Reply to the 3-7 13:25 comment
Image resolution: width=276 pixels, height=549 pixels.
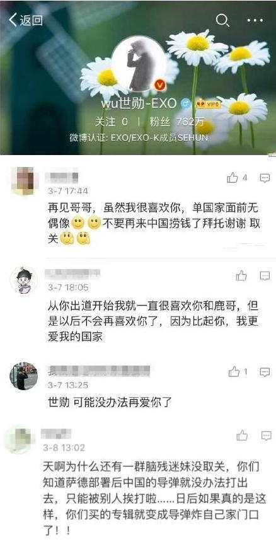click(x=265, y=372)
